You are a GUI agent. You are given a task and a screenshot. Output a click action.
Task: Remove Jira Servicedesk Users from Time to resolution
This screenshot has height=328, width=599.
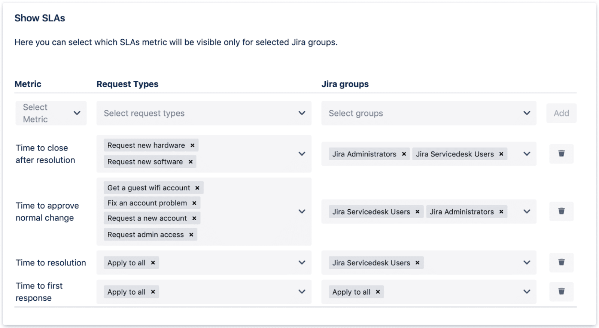coord(417,263)
